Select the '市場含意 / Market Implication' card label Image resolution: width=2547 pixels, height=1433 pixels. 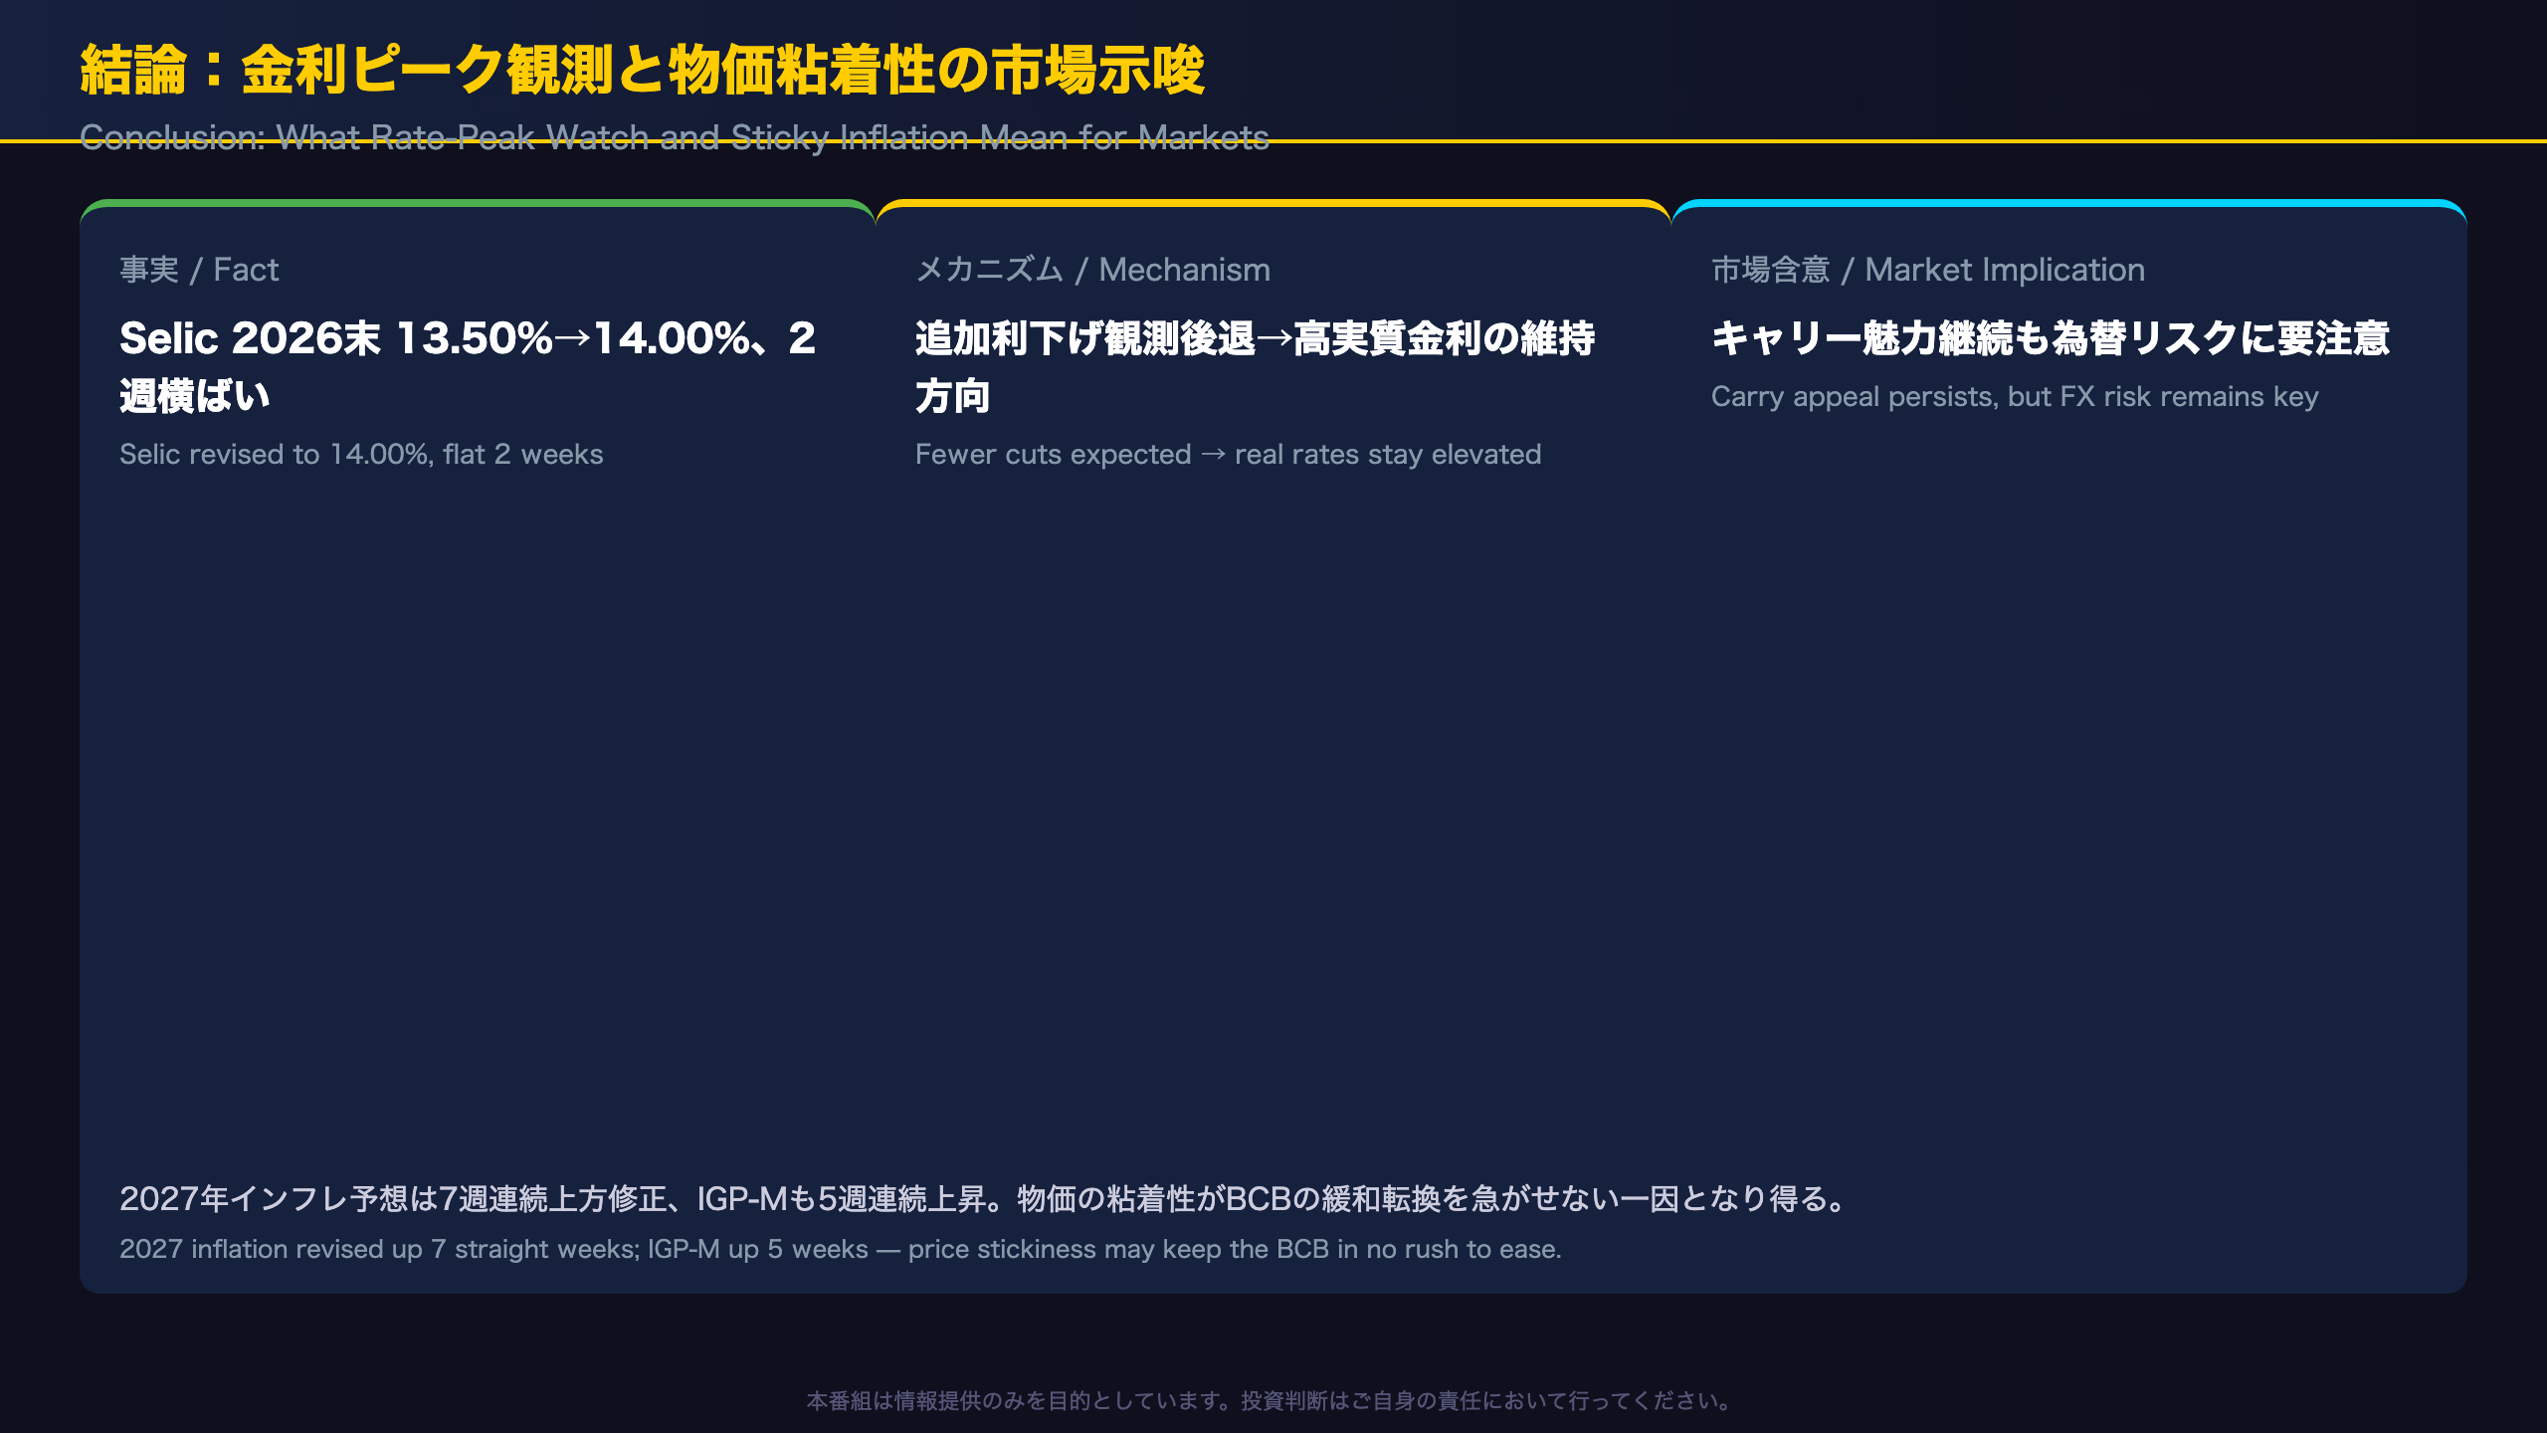[1927, 270]
